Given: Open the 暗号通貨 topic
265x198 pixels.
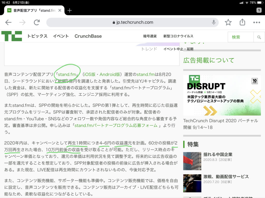Looking at the screenshot, I should point(150,36).
